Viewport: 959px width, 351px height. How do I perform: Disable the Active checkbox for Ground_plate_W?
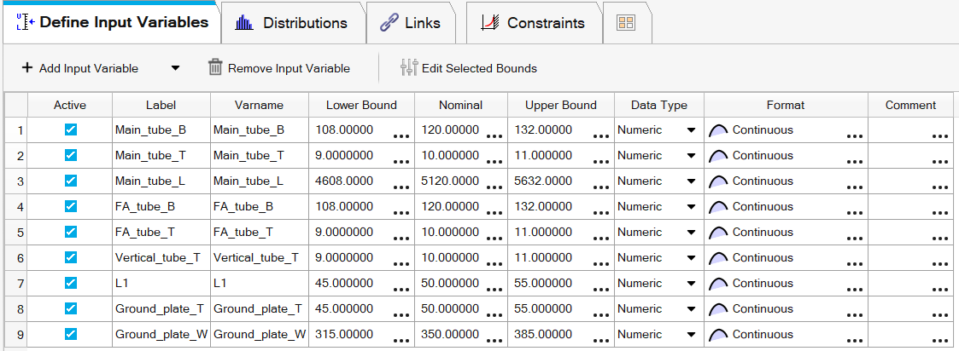point(70,335)
